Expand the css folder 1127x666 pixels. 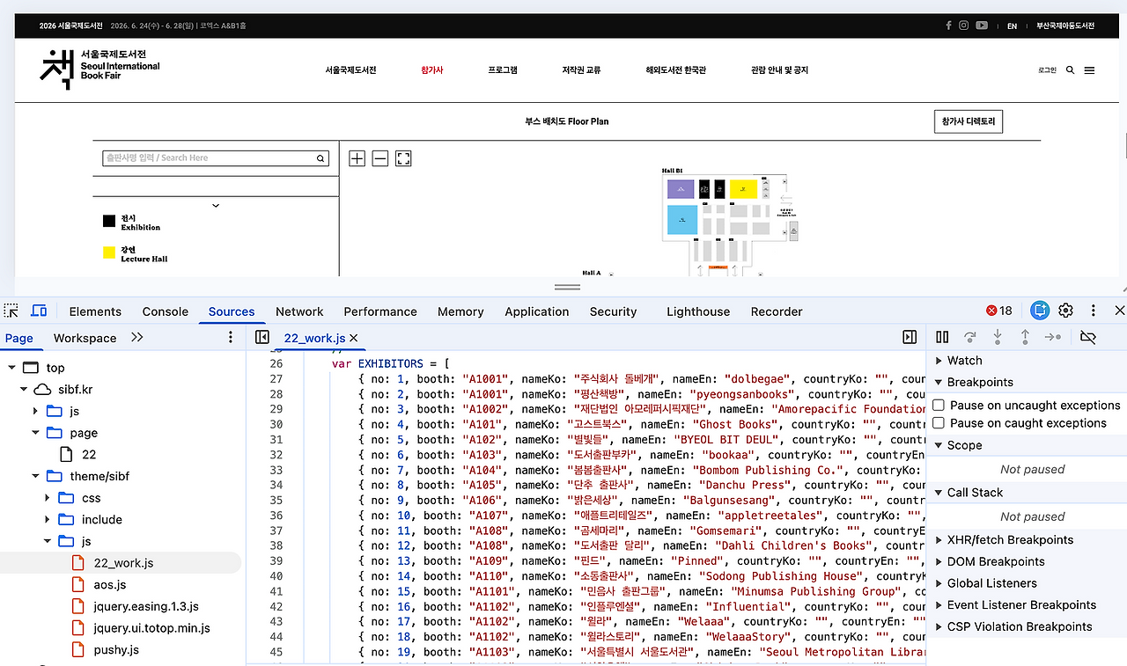pyautogui.click(x=48, y=498)
